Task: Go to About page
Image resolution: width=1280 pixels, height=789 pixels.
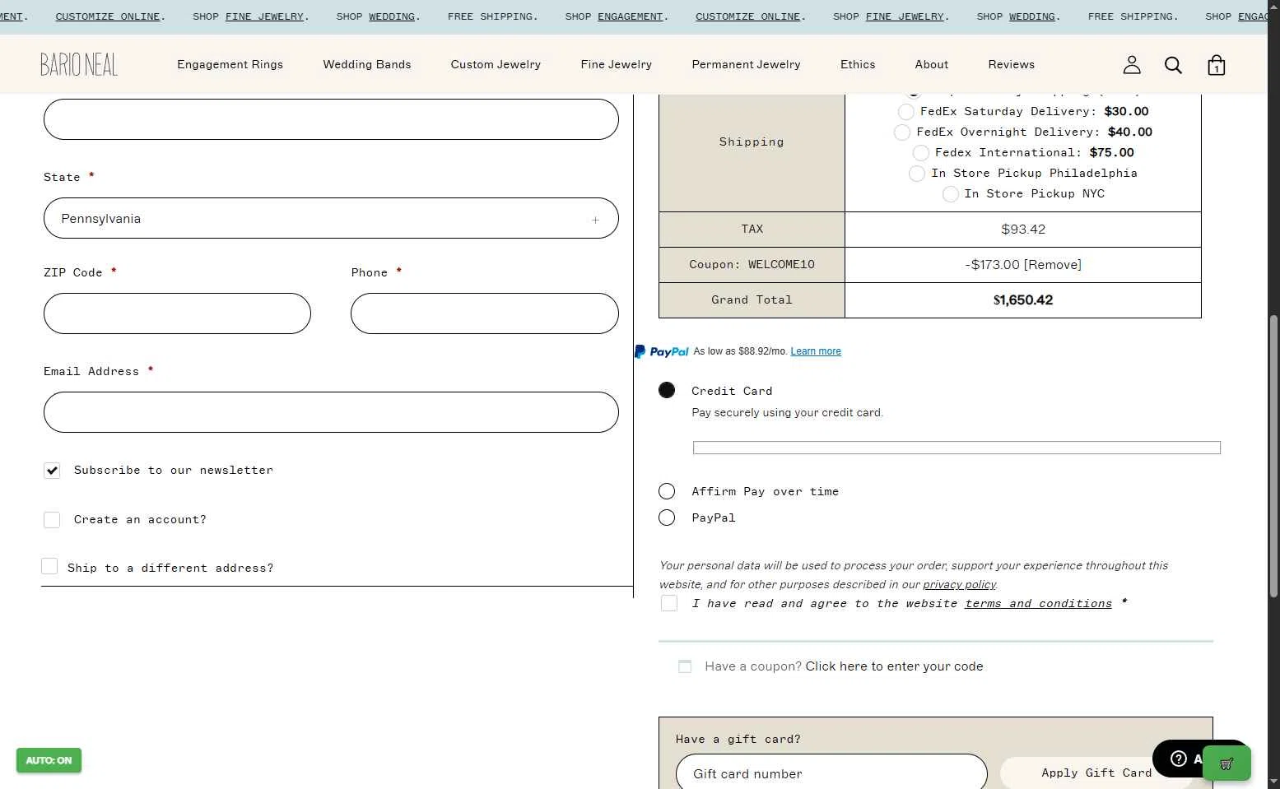Action: coord(931,64)
